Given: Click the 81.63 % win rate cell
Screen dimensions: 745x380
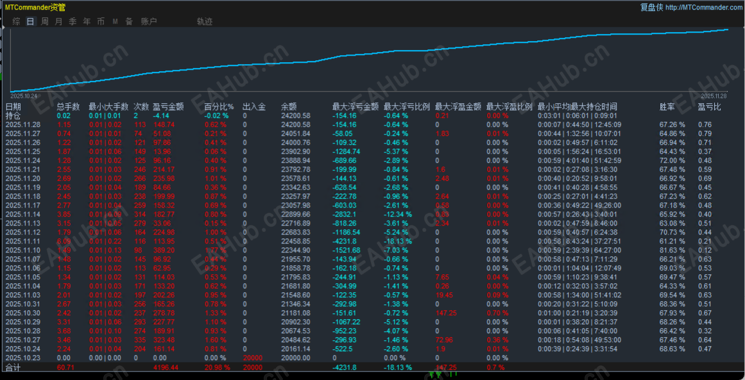Looking at the screenshot, I should 672,250.
